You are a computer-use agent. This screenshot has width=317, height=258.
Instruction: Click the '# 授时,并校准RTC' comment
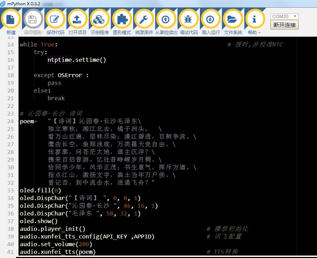tap(255, 44)
